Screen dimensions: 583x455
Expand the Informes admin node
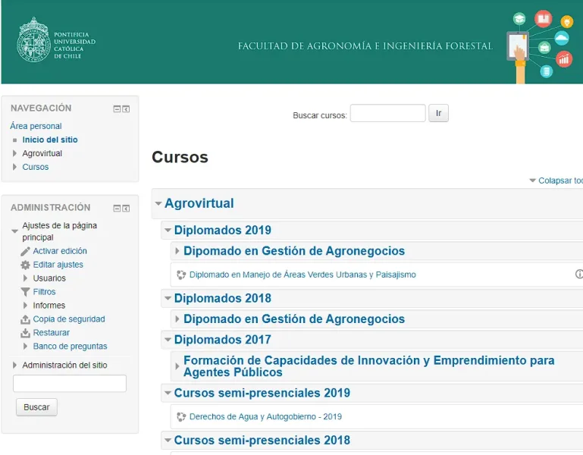tap(25, 306)
